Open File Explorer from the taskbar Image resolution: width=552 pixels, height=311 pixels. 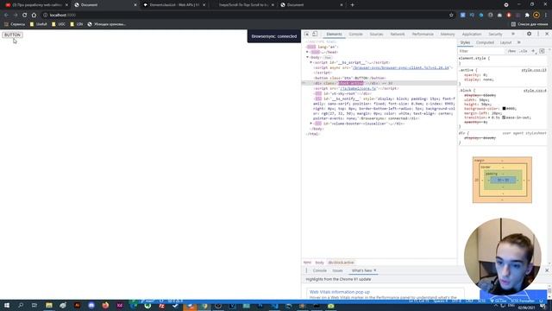(49, 306)
